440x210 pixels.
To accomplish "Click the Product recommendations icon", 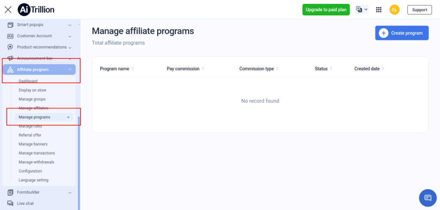I will coord(10,47).
